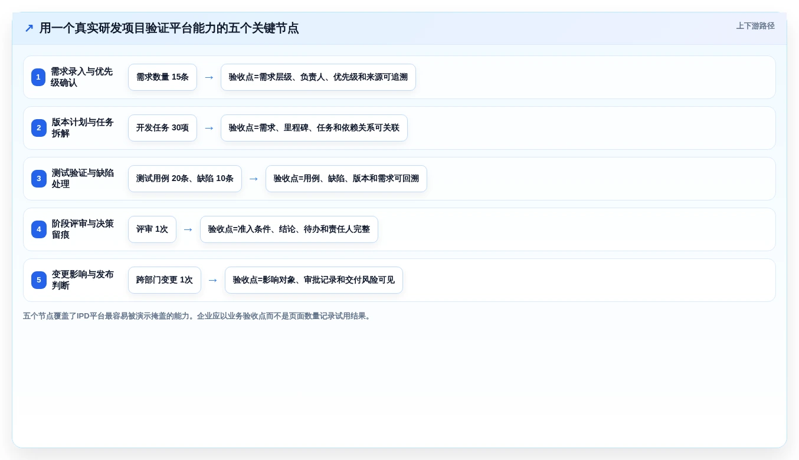Click the arrow icon beside the title
Screen dimensions: 799x460
click(x=29, y=28)
